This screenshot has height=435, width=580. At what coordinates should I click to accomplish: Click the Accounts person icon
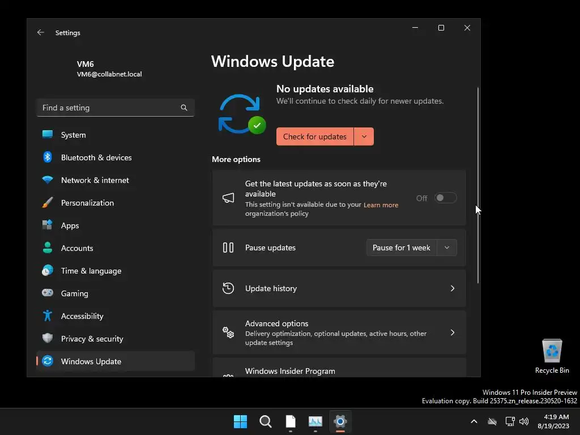[x=48, y=248]
